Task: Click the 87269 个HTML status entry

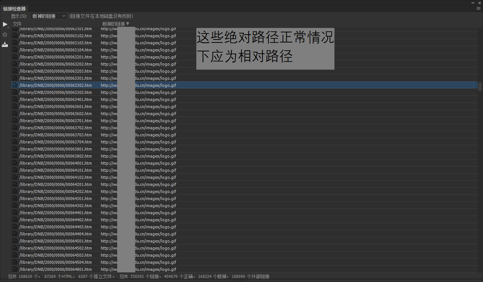Action: click(59, 276)
